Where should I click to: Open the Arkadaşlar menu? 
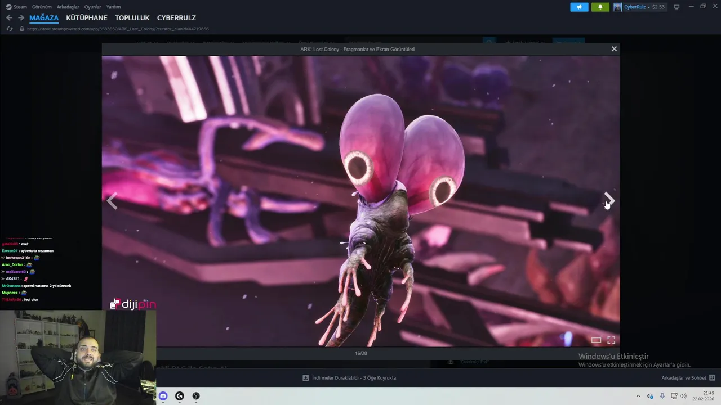coord(68,7)
